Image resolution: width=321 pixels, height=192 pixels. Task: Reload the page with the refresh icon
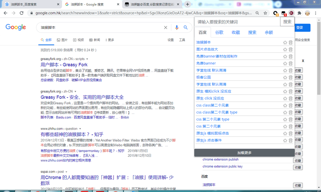(x=22, y=13)
